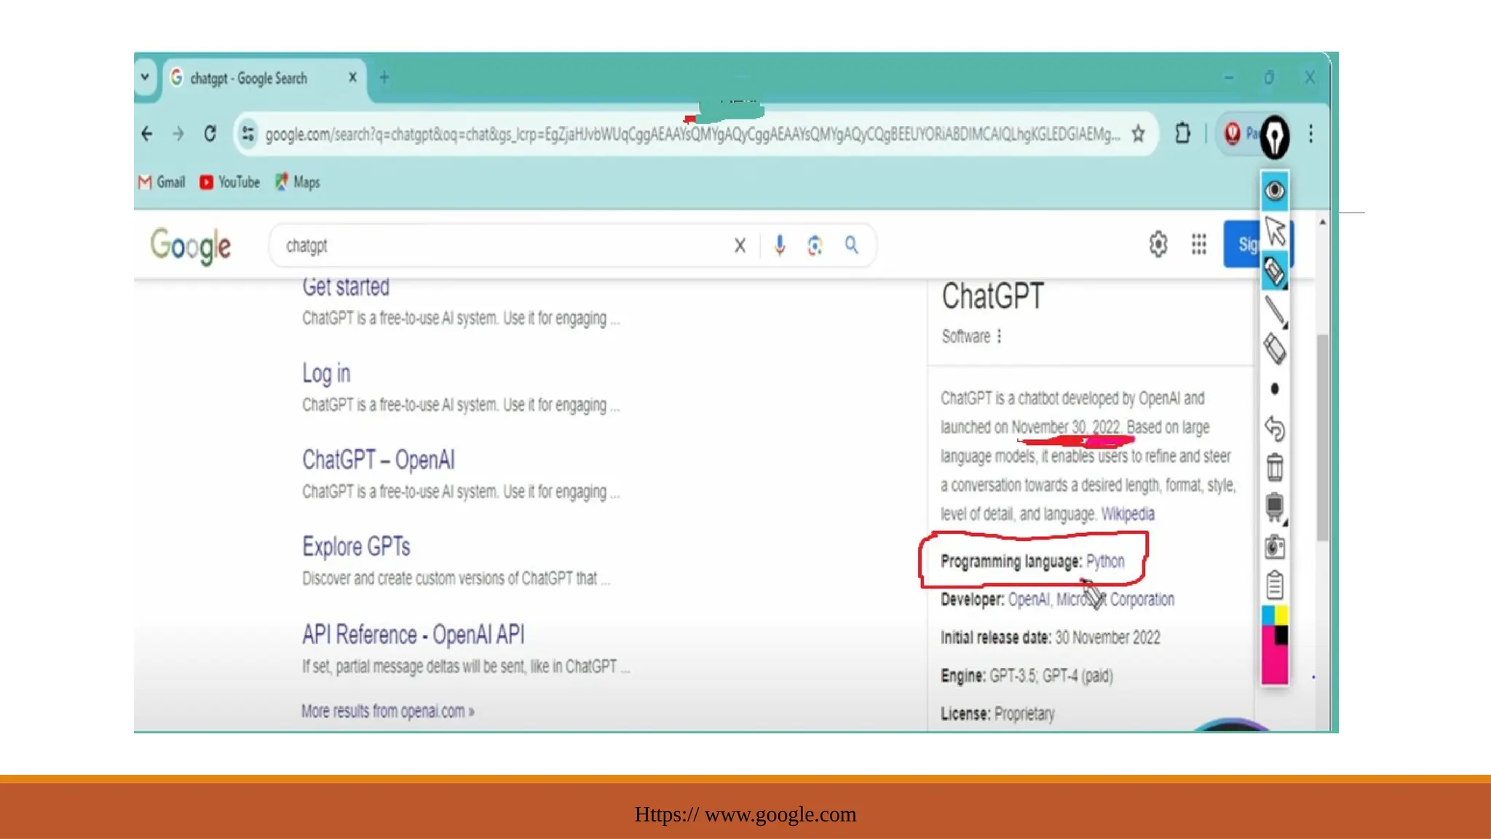This screenshot has height=839, width=1491.
Task: Click the Epic Pen nib logo button
Action: click(1274, 136)
